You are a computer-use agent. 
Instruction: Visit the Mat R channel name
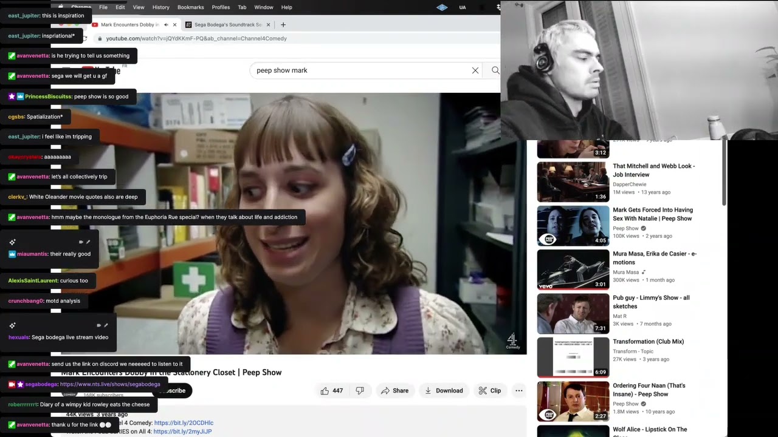(620, 316)
